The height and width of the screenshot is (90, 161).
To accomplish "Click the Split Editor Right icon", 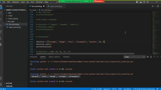I will click(158, 6).
